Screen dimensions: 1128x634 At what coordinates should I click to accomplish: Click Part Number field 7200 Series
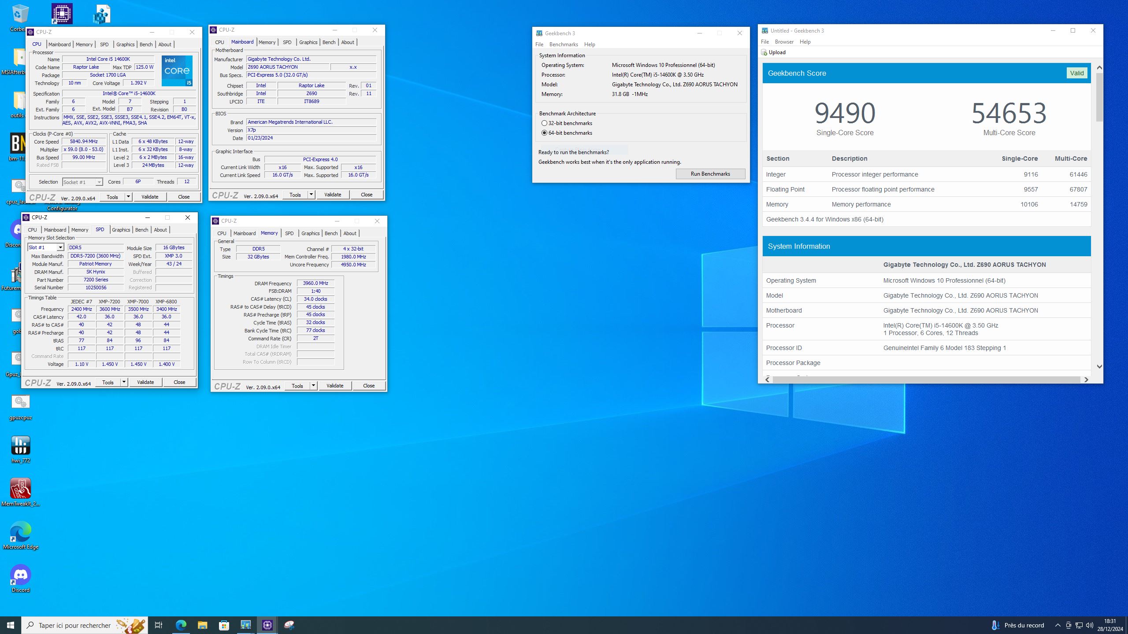pos(96,280)
